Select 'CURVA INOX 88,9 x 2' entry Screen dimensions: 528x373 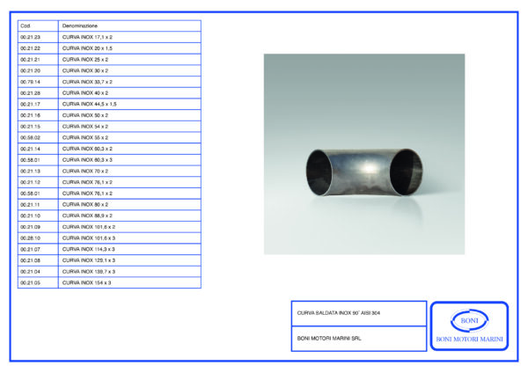(x=88, y=216)
